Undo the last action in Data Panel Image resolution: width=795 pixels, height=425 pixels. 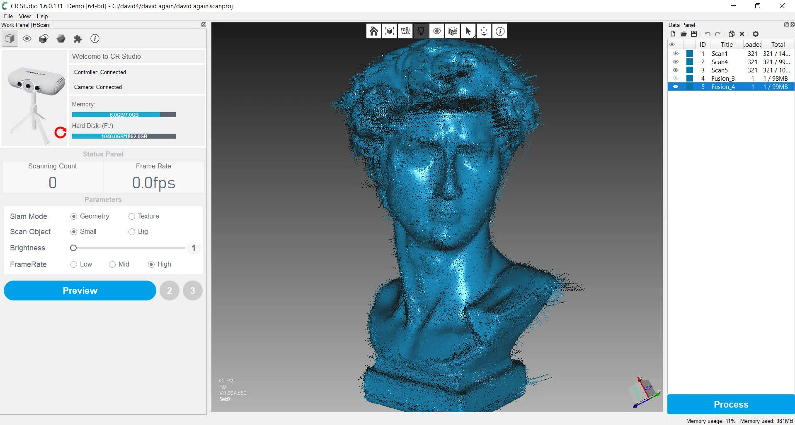coord(708,34)
